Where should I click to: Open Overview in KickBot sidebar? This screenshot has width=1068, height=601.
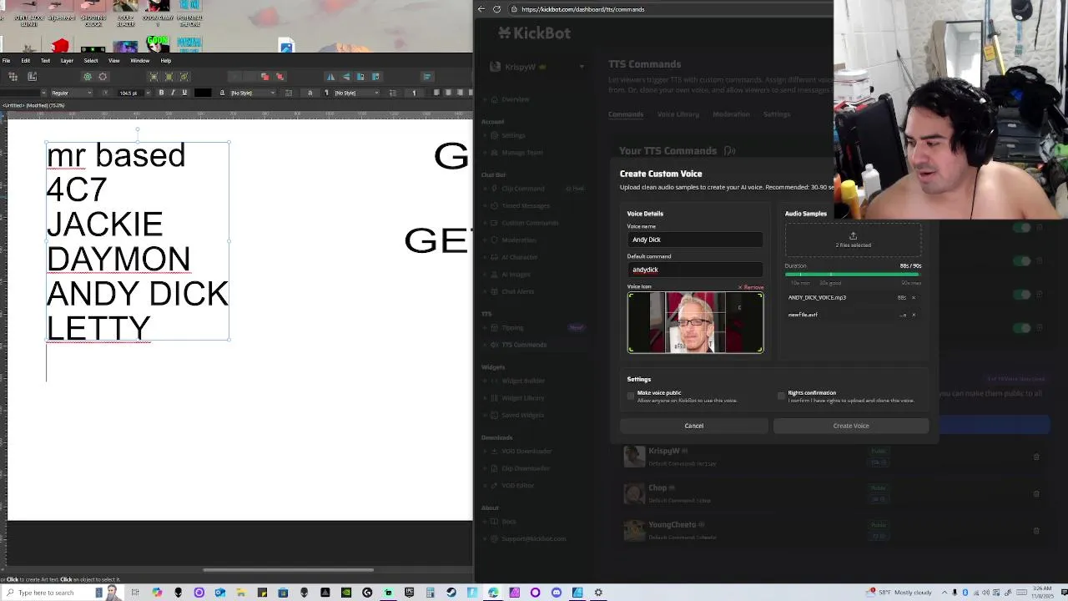click(x=516, y=99)
